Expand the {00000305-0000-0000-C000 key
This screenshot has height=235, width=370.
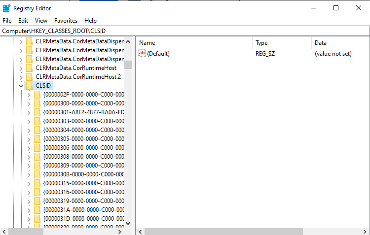(29, 139)
